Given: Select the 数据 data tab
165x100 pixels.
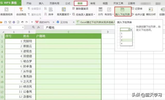Looking at the screenshot, I should 80,3.
